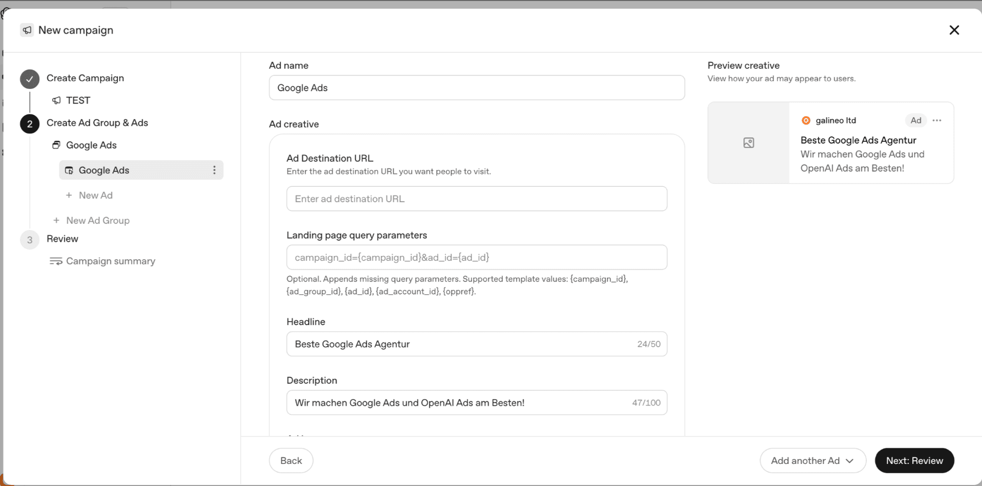Click the Create Campaign completed checkmark step
Screen dimensions: 982x486
pos(29,78)
